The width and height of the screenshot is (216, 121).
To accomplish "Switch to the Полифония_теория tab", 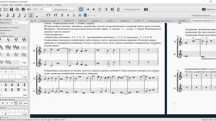I will 48,21.
